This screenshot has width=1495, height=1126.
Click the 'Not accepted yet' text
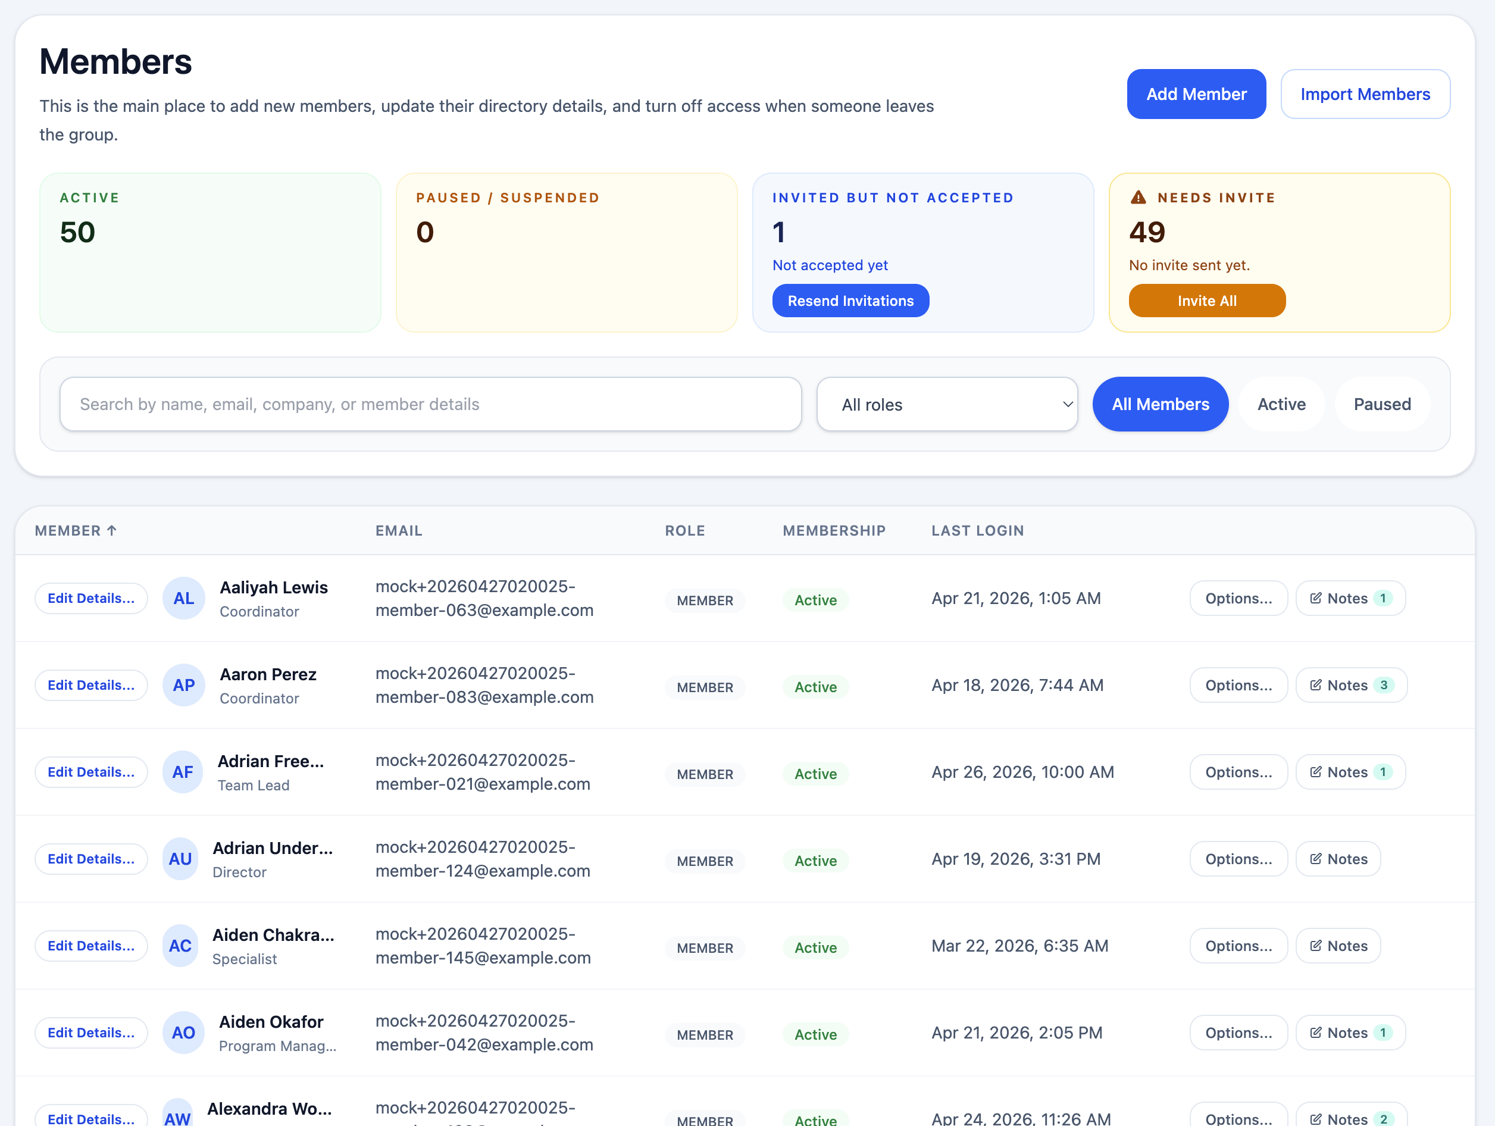[x=830, y=265]
